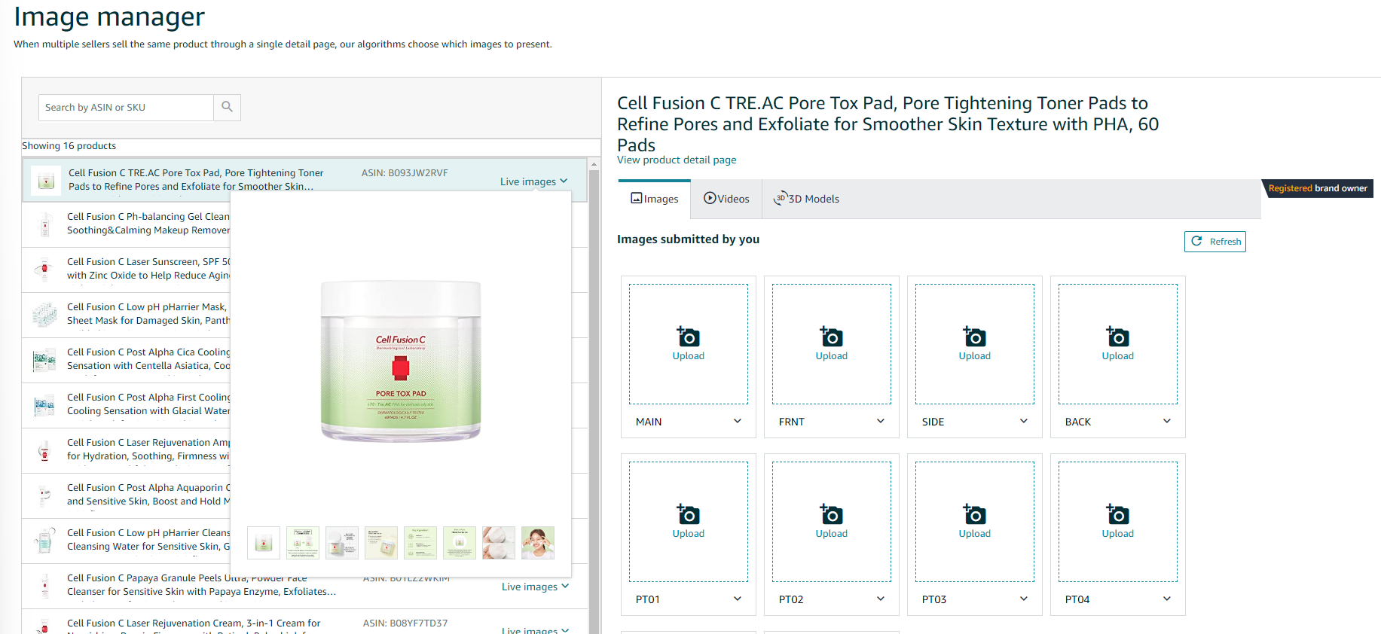Image resolution: width=1381 pixels, height=634 pixels.
Task: Click the PT02 slot upload camera icon
Action: click(x=831, y=514)
